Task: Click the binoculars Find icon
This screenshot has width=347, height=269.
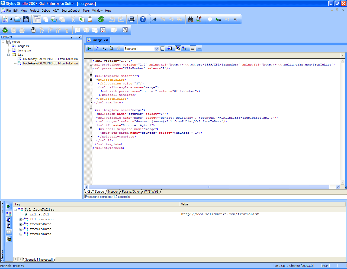Action: click(190, 19)
